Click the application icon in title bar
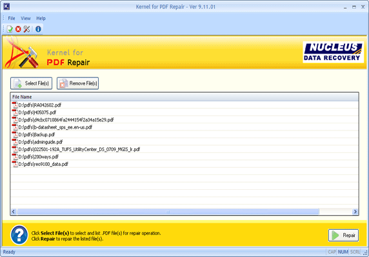This screenshot has width=369, height=257. (x=6, y=6)
